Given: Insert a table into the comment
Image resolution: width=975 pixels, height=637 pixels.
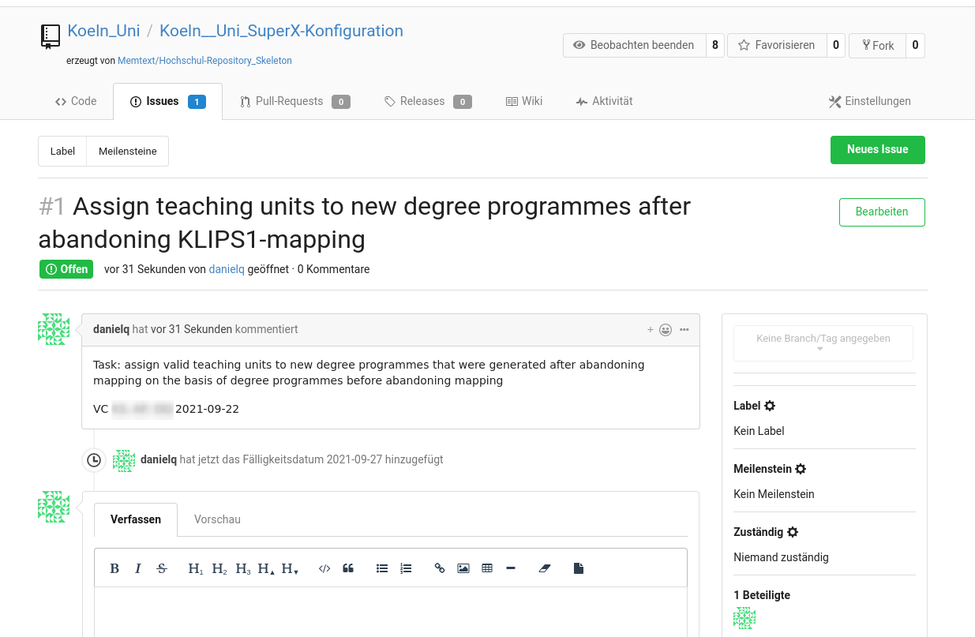Looking at the screenshot, I should (487, 568).
